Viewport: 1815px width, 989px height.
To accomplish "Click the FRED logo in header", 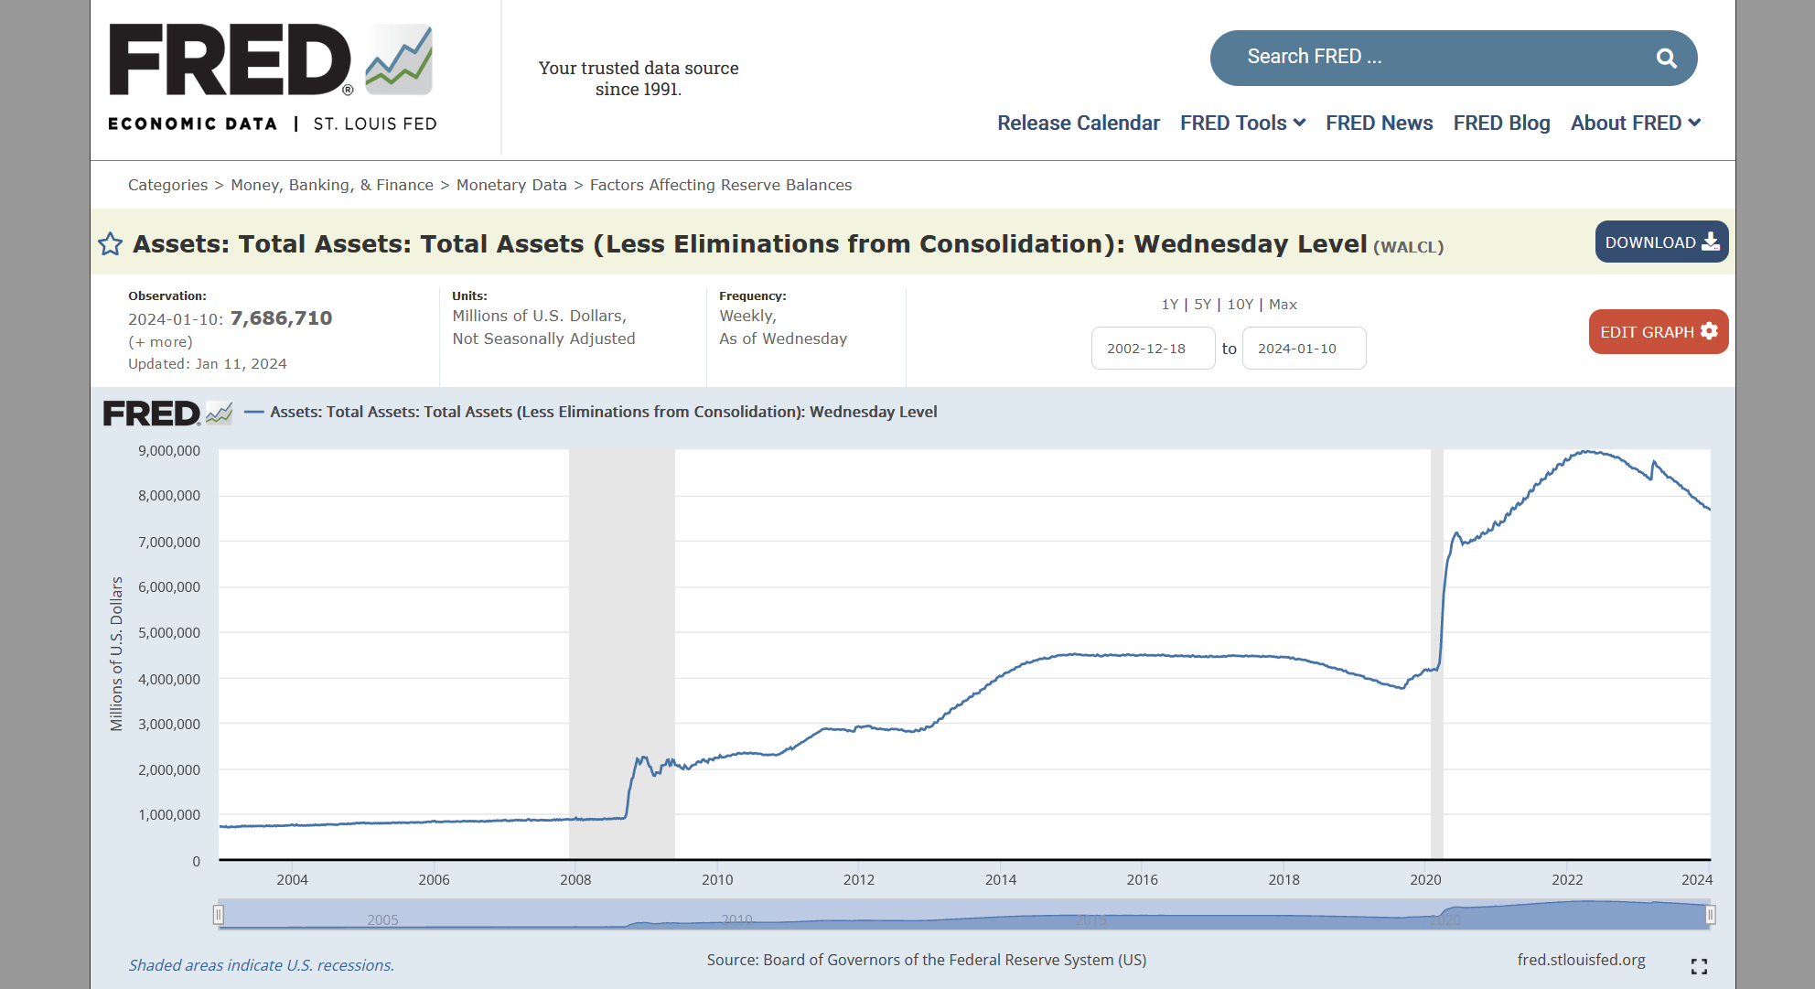I will click(x=272, y=76).
